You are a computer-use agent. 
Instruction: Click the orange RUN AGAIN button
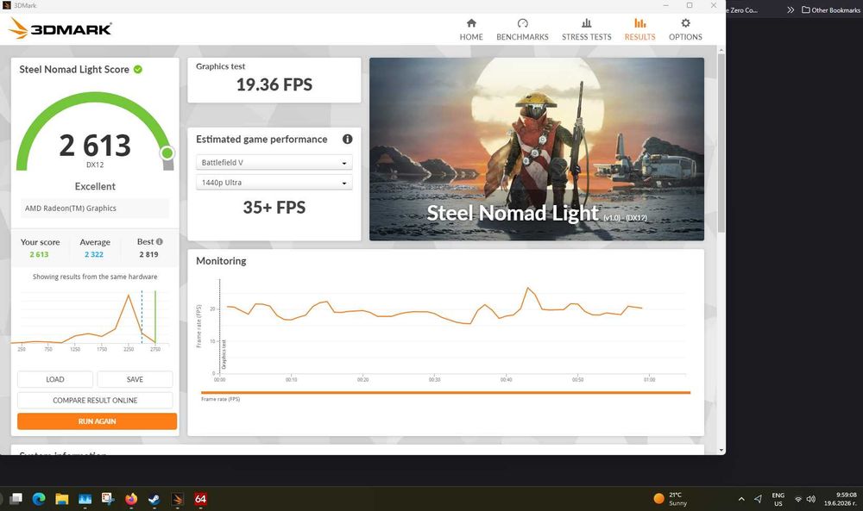pos(97,421)
